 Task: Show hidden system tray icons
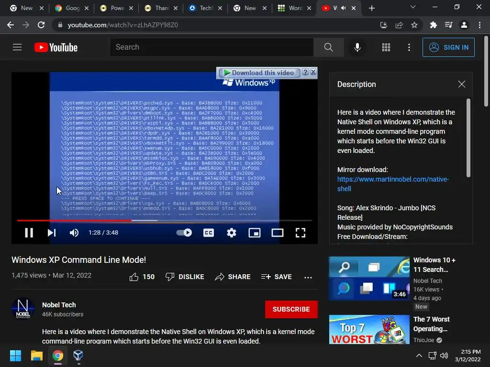(419, 356)
